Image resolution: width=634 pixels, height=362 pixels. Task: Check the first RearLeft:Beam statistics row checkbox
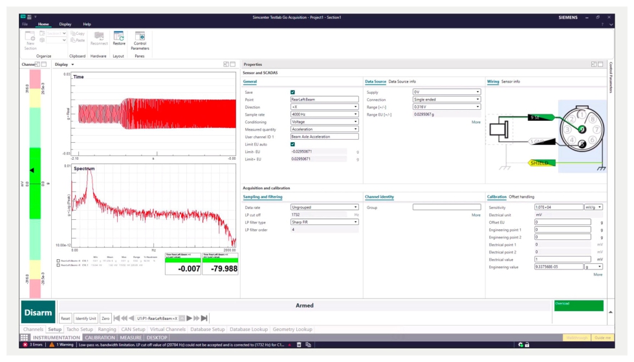pos(58,261)
